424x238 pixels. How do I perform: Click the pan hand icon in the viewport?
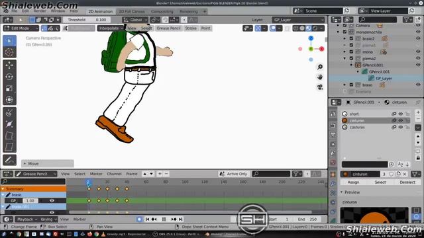tap(320, 77)
